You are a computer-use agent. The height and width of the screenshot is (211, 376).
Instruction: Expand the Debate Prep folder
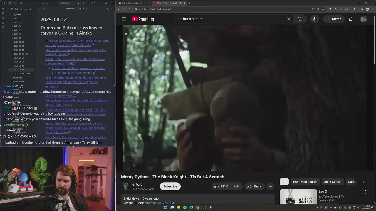[17, 78]
